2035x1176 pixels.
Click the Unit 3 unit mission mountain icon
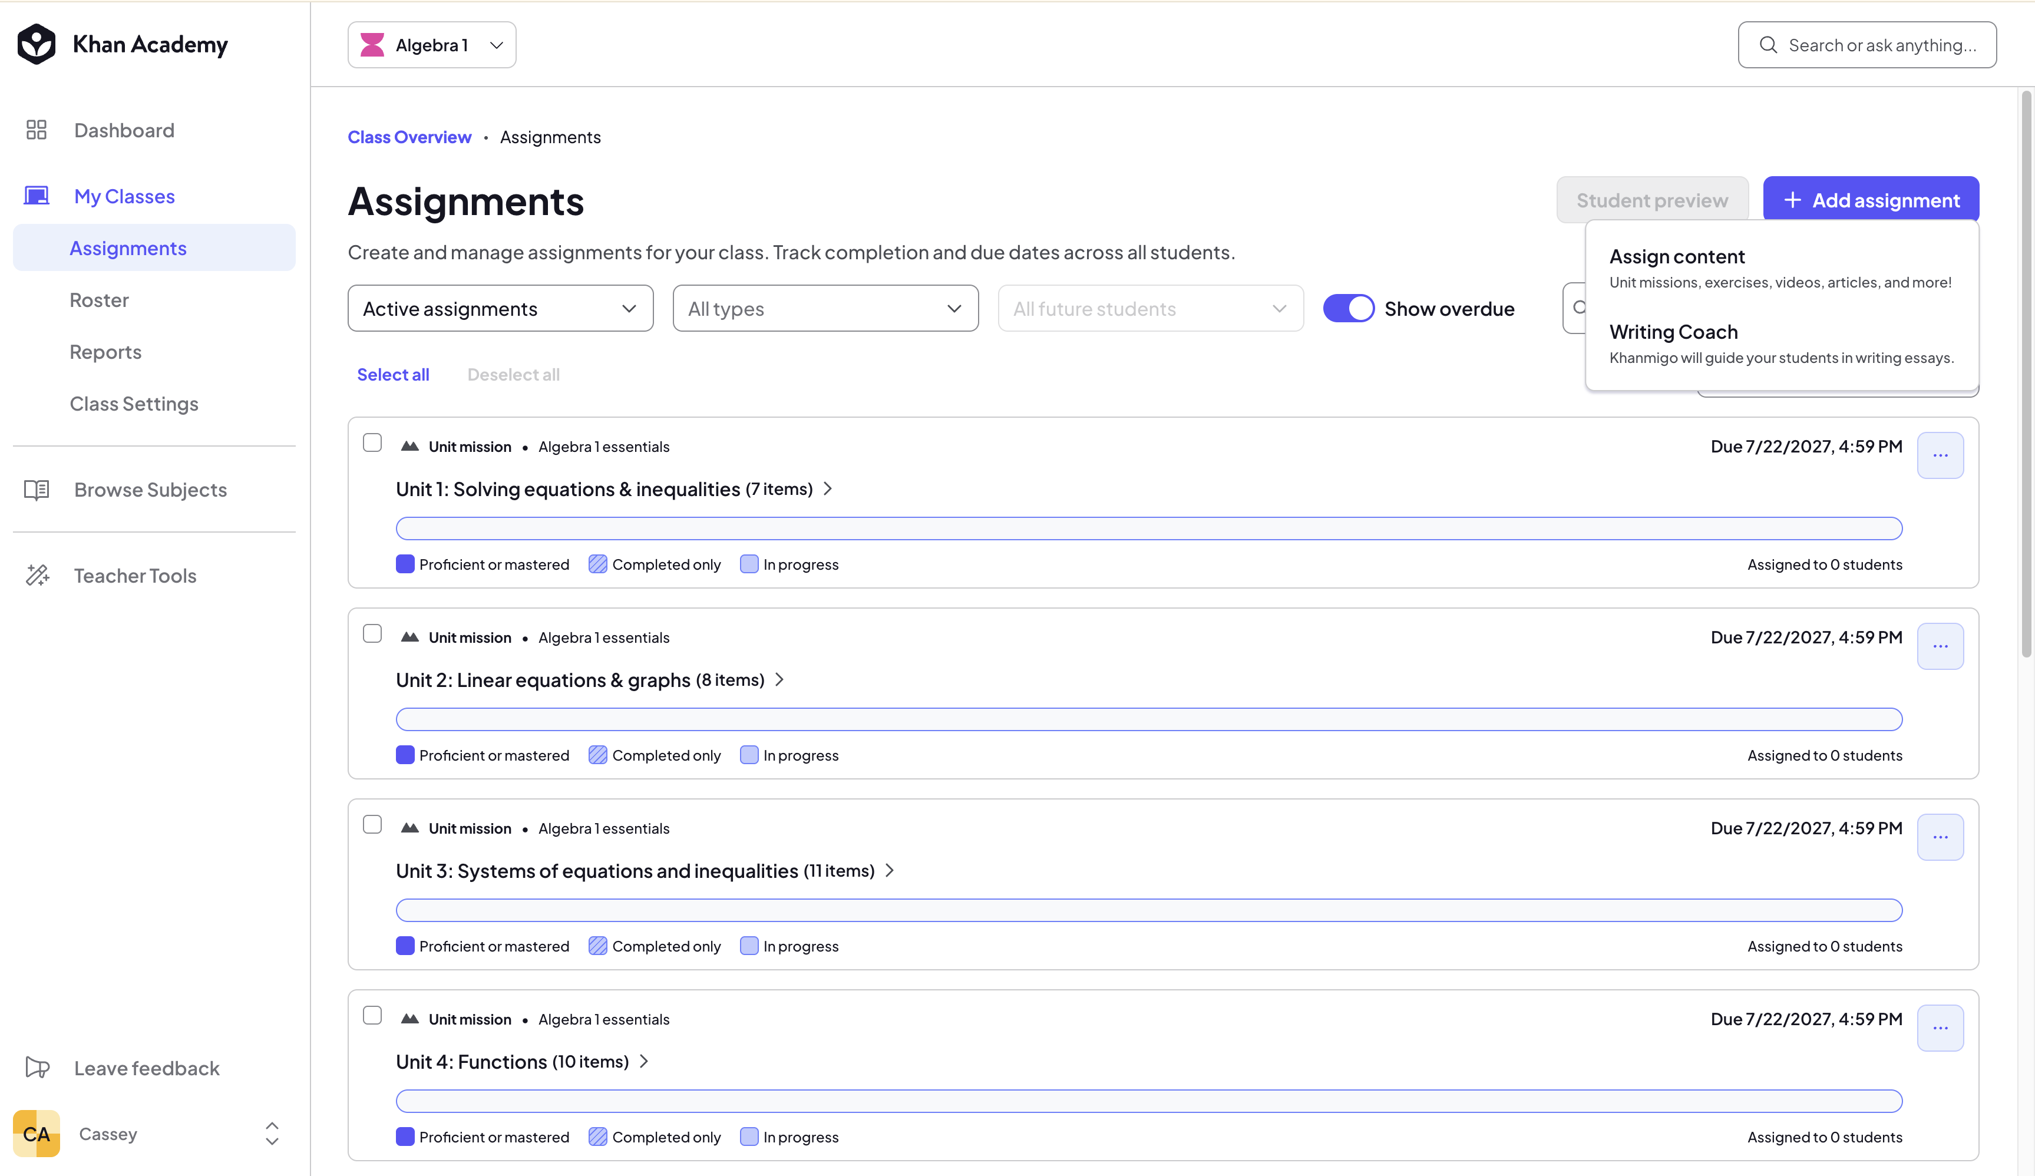[409, 828]
